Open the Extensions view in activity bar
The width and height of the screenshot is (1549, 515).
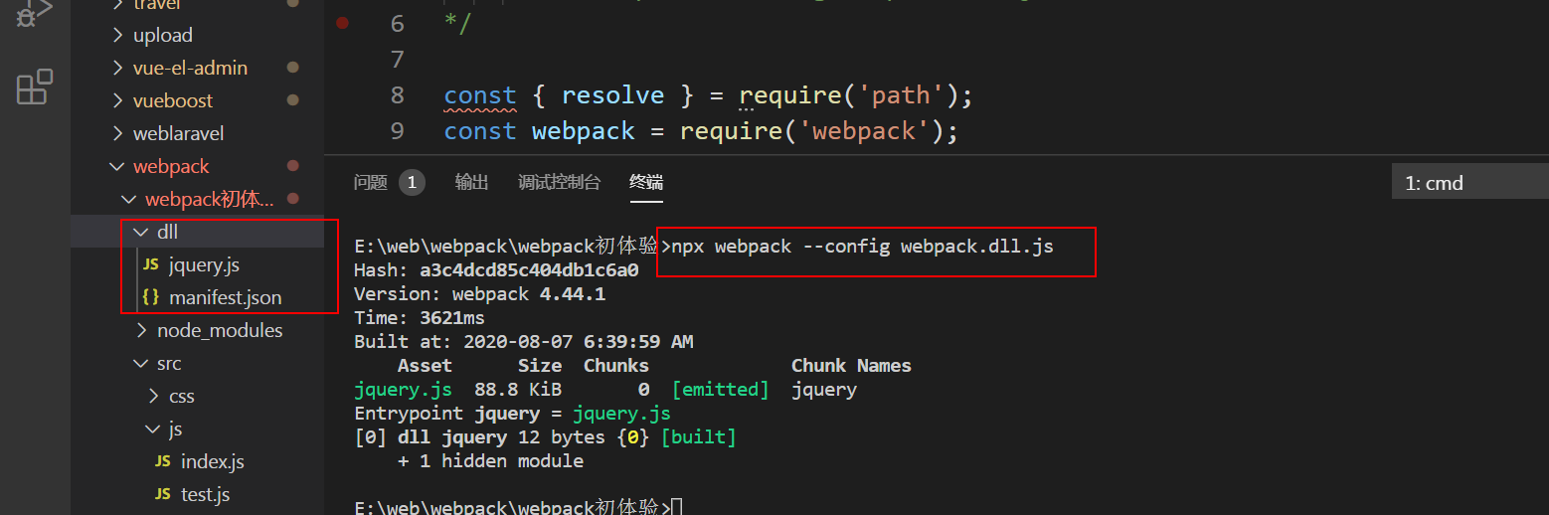pos(35,87)
